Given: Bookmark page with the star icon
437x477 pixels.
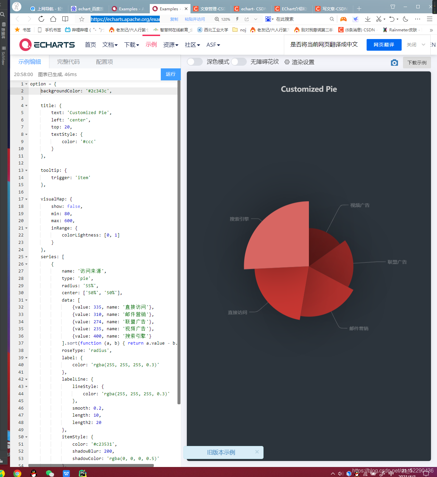Looking at the screenshot, I should click(82, 19).
